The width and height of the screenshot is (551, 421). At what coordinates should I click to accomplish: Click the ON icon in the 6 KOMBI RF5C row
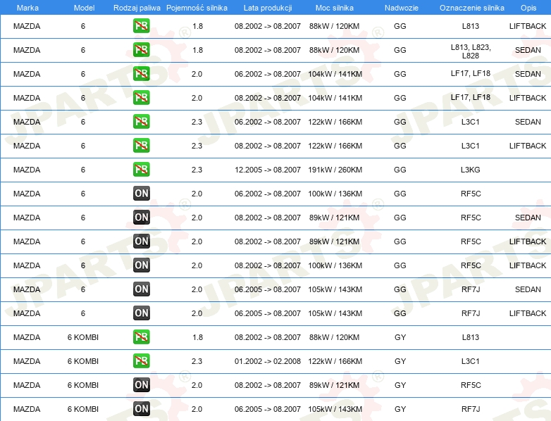point(141,385)
